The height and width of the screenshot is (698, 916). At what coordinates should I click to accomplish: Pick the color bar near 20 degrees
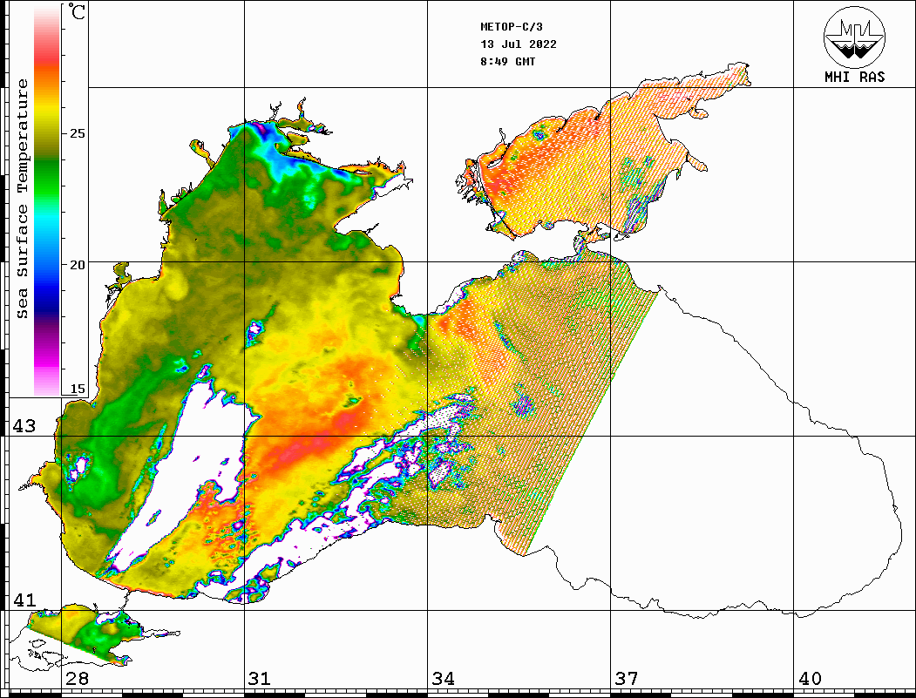point(47,265)
